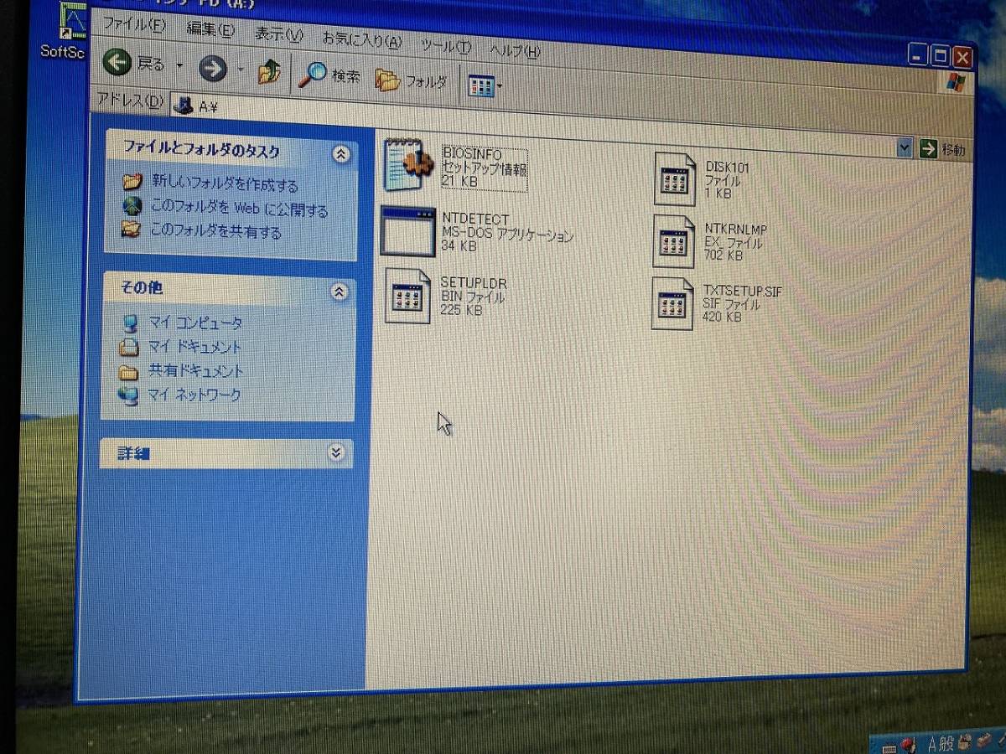
Task: Click the TXTSETUP.SIF file name text
Action: click(x=743, y=292)
